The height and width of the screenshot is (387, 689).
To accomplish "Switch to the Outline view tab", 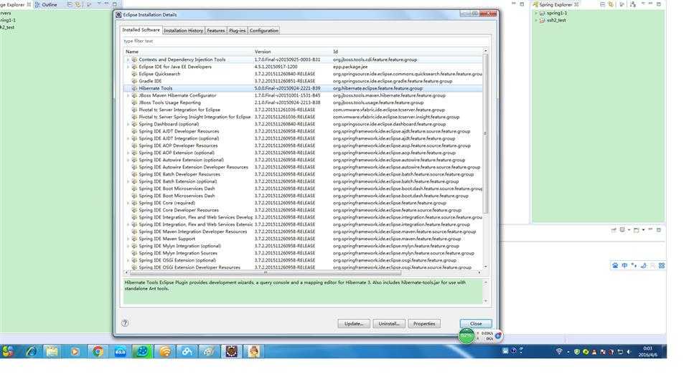I will tap(46, 4).
